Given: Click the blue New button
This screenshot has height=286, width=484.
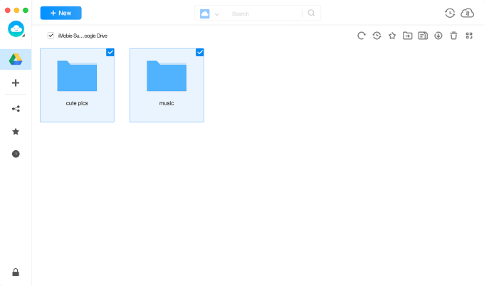Looking at the screenshot, I should click(60, 13).
